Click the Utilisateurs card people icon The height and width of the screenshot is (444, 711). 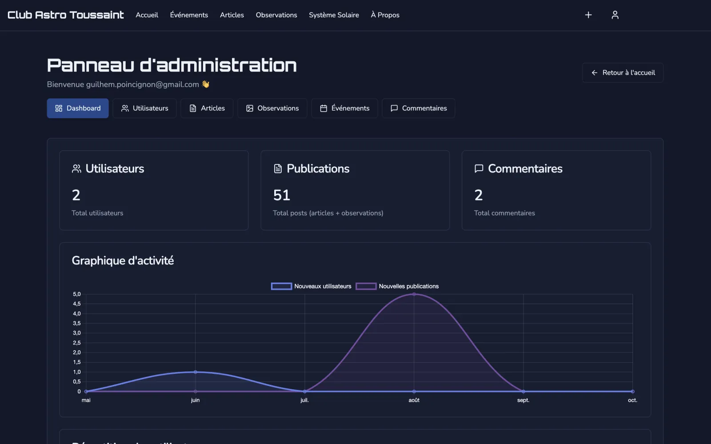76,169
